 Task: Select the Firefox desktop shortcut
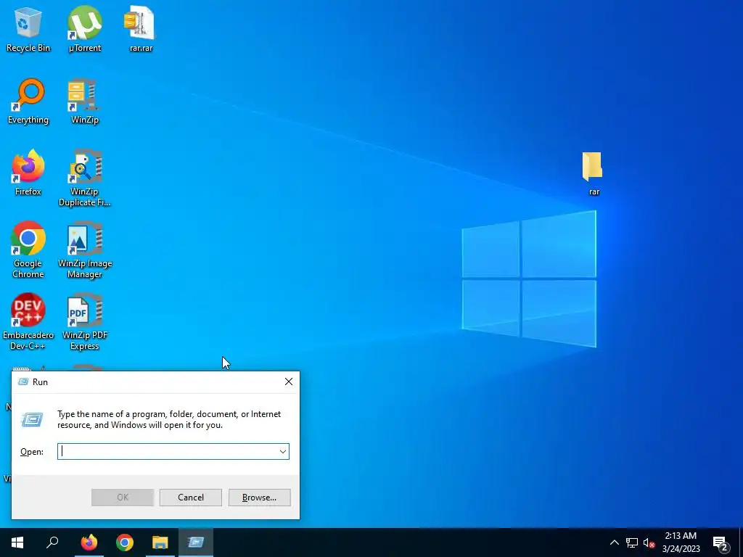[x=28, y=173]
